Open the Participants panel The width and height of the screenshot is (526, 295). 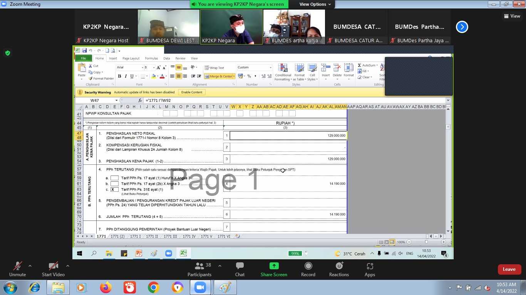click(199, 266)
